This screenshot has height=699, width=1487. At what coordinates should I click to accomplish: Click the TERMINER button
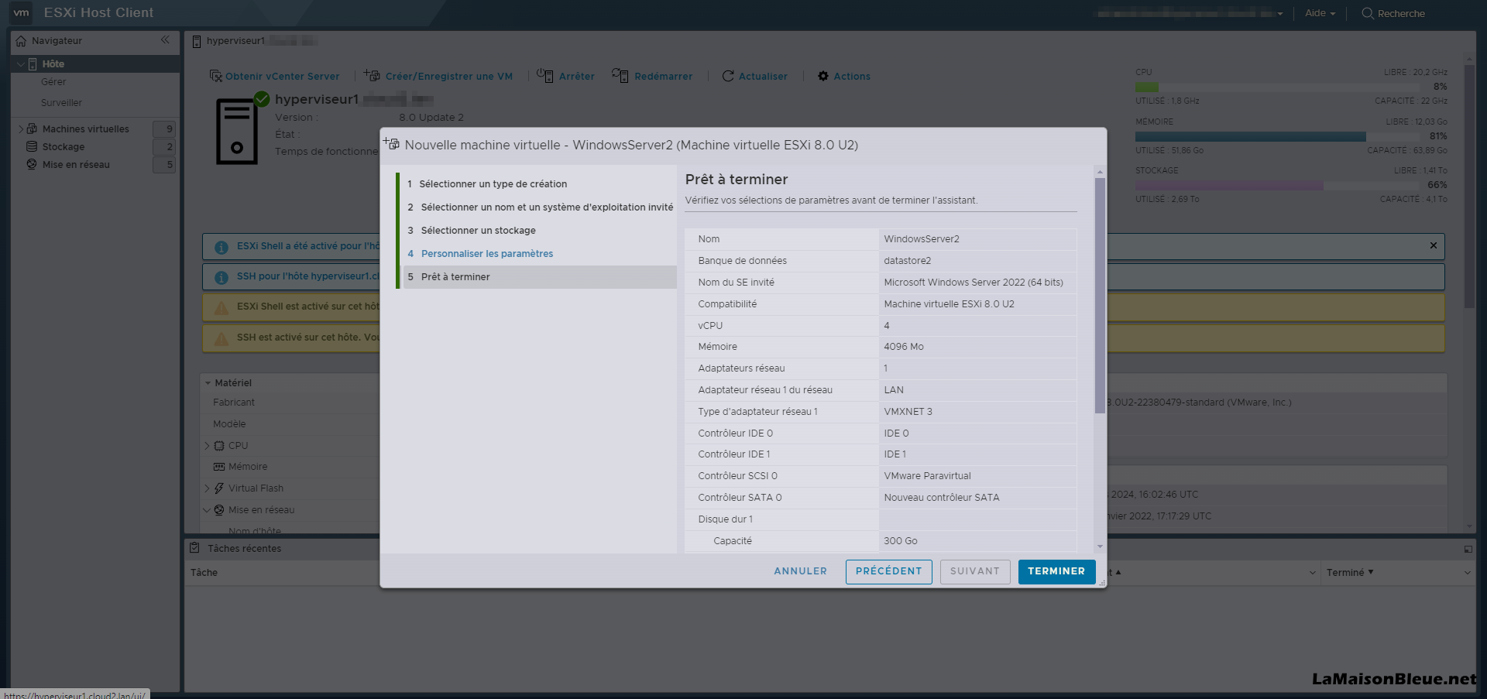(1056, 571)
